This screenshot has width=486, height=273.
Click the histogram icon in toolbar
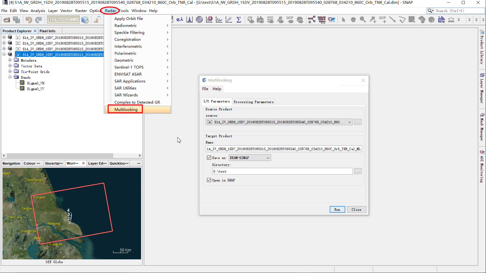tap(189, 19)
